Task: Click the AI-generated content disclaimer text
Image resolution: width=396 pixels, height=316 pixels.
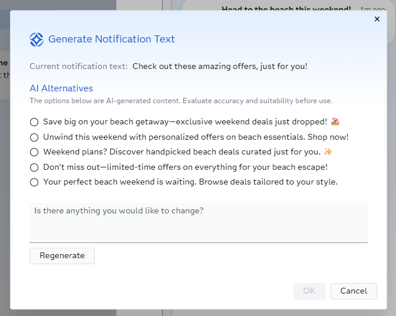Action: (181, 101)
